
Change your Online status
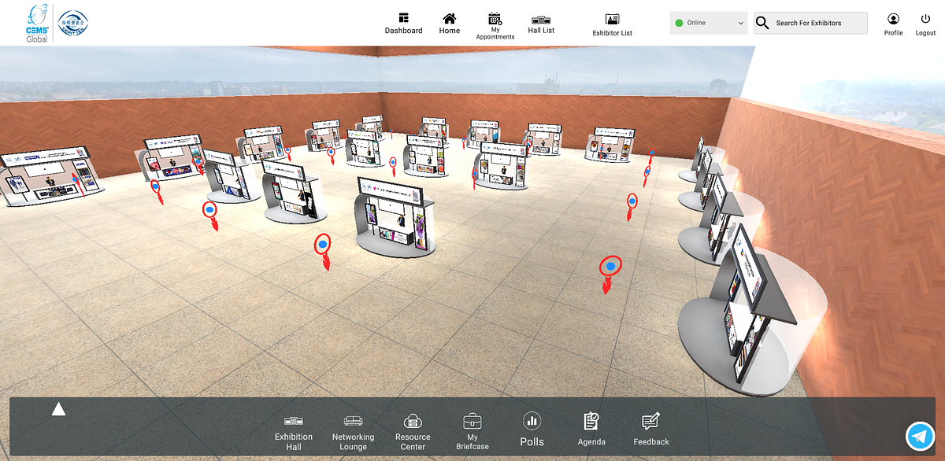point(707,23)
